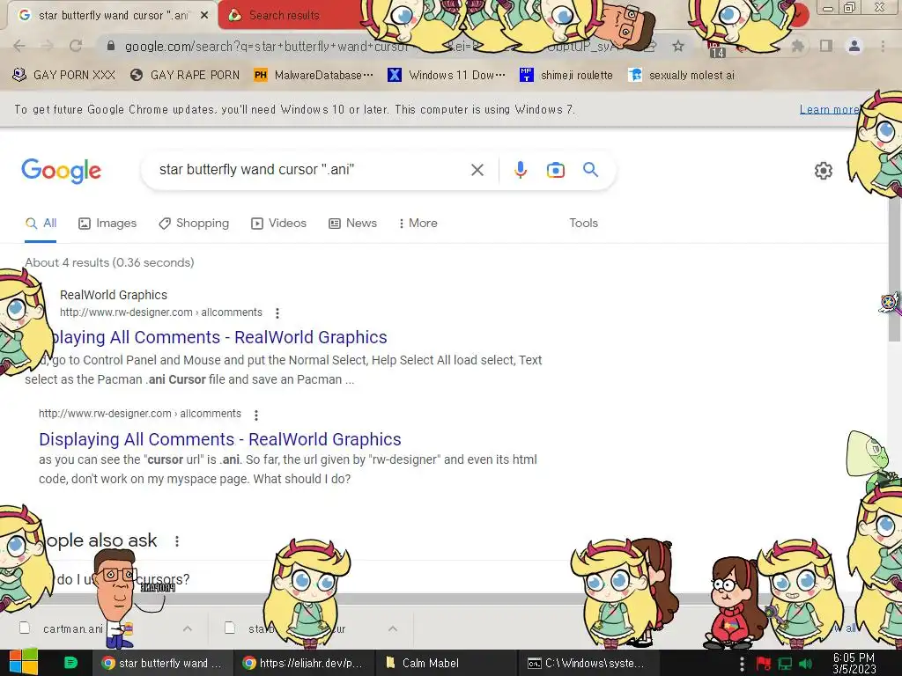Viewport: 902px width, 676px height.
Task: Open Calm Mabel folder in taskbar
Action: (x=447, y=663)
